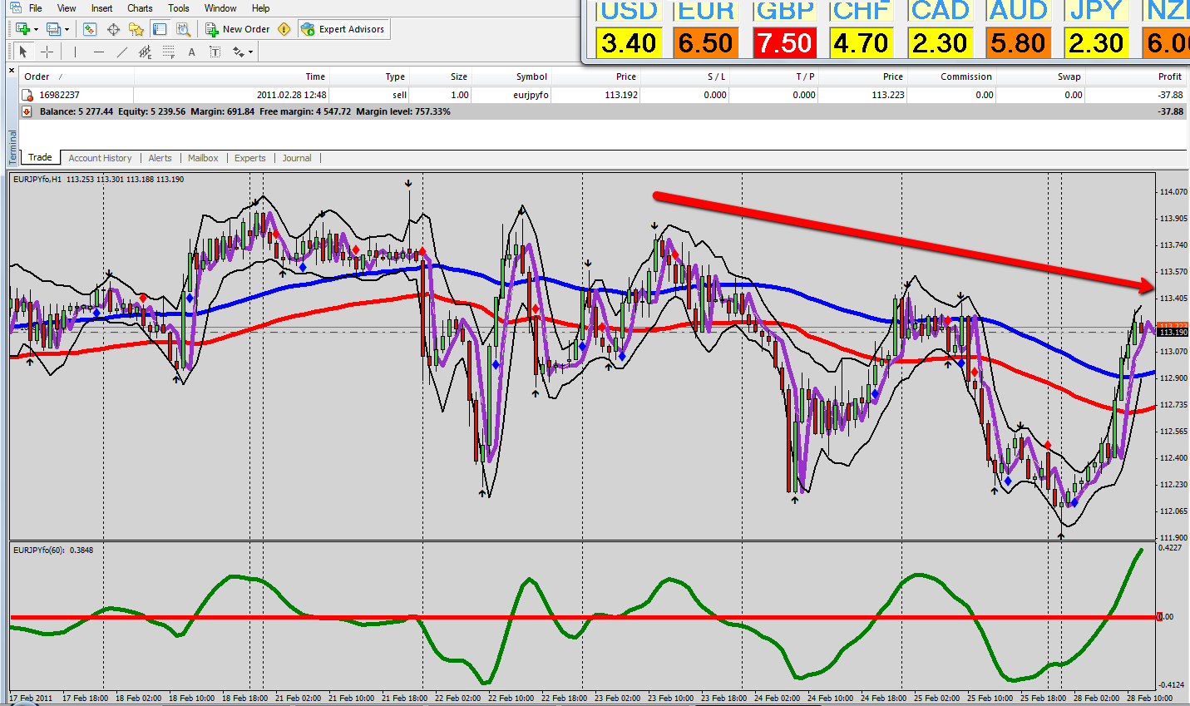Click the EUR strength value 6.50
The image size is (1190, 706).
pos(705,43)
